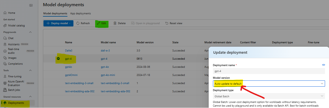The image size is (329, 108).
Task: Refresh the deployments list
Action: tap(83, 23)
